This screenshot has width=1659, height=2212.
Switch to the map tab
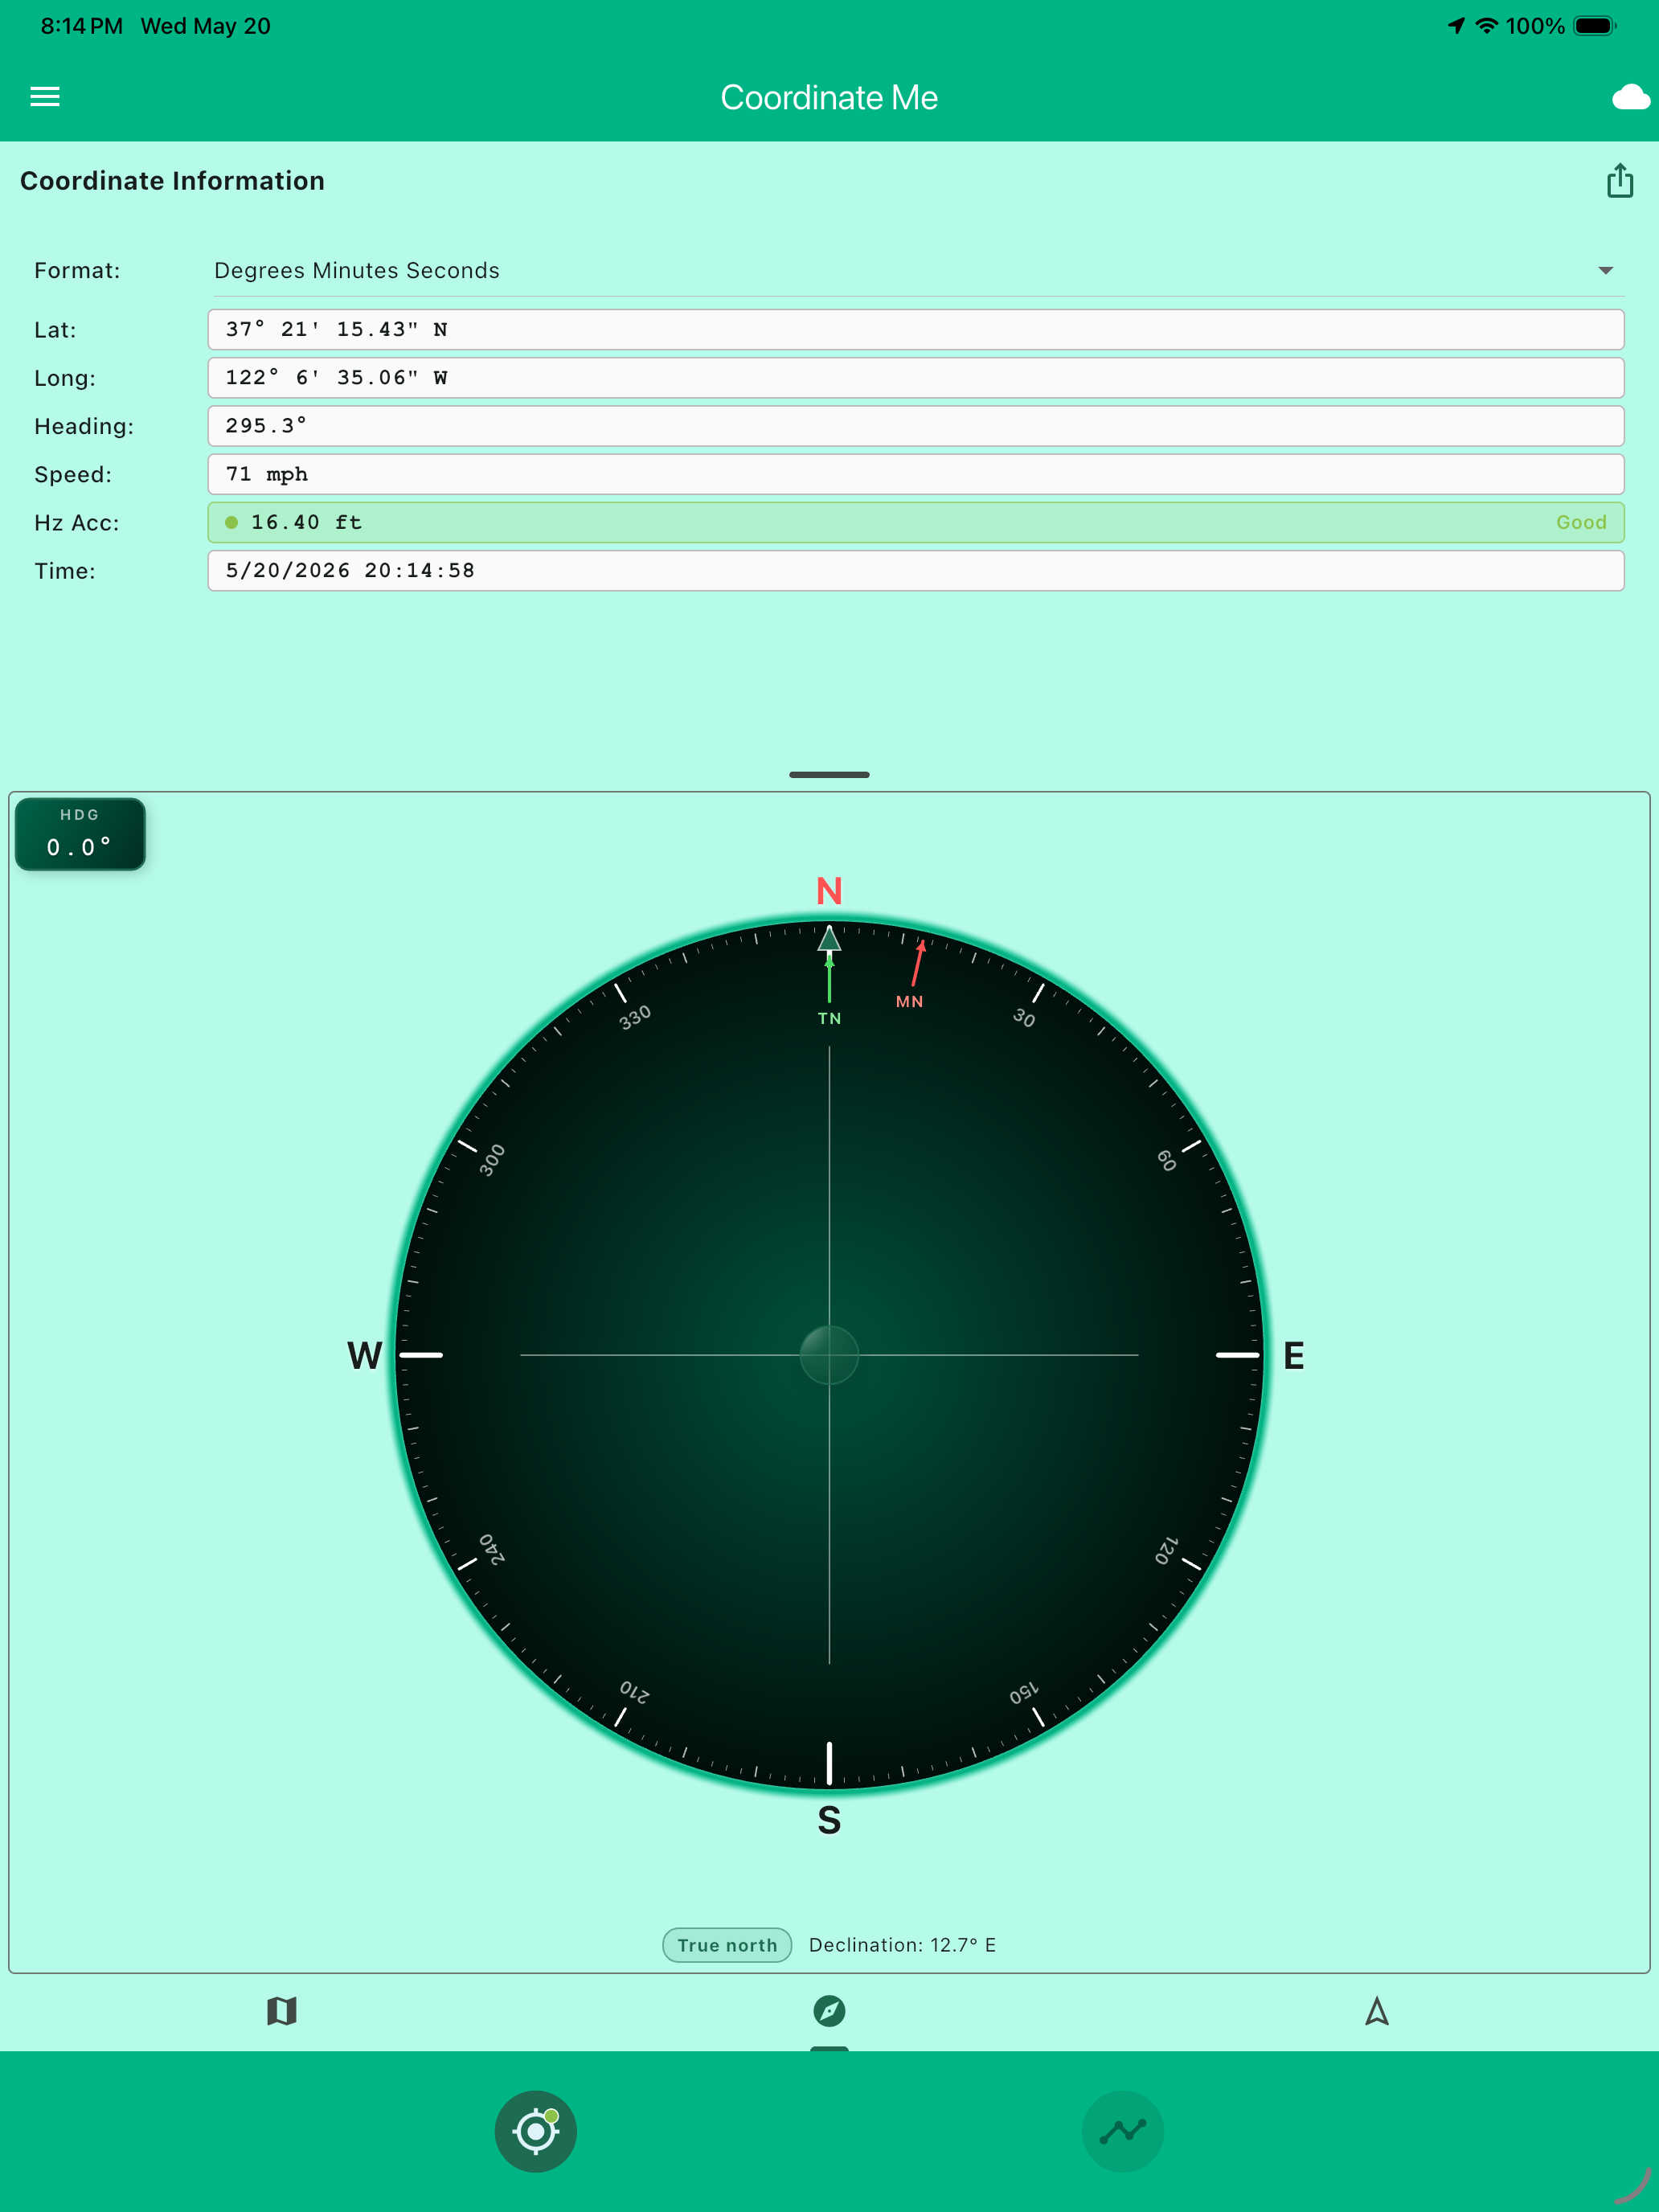click(x=282, y=2011)
